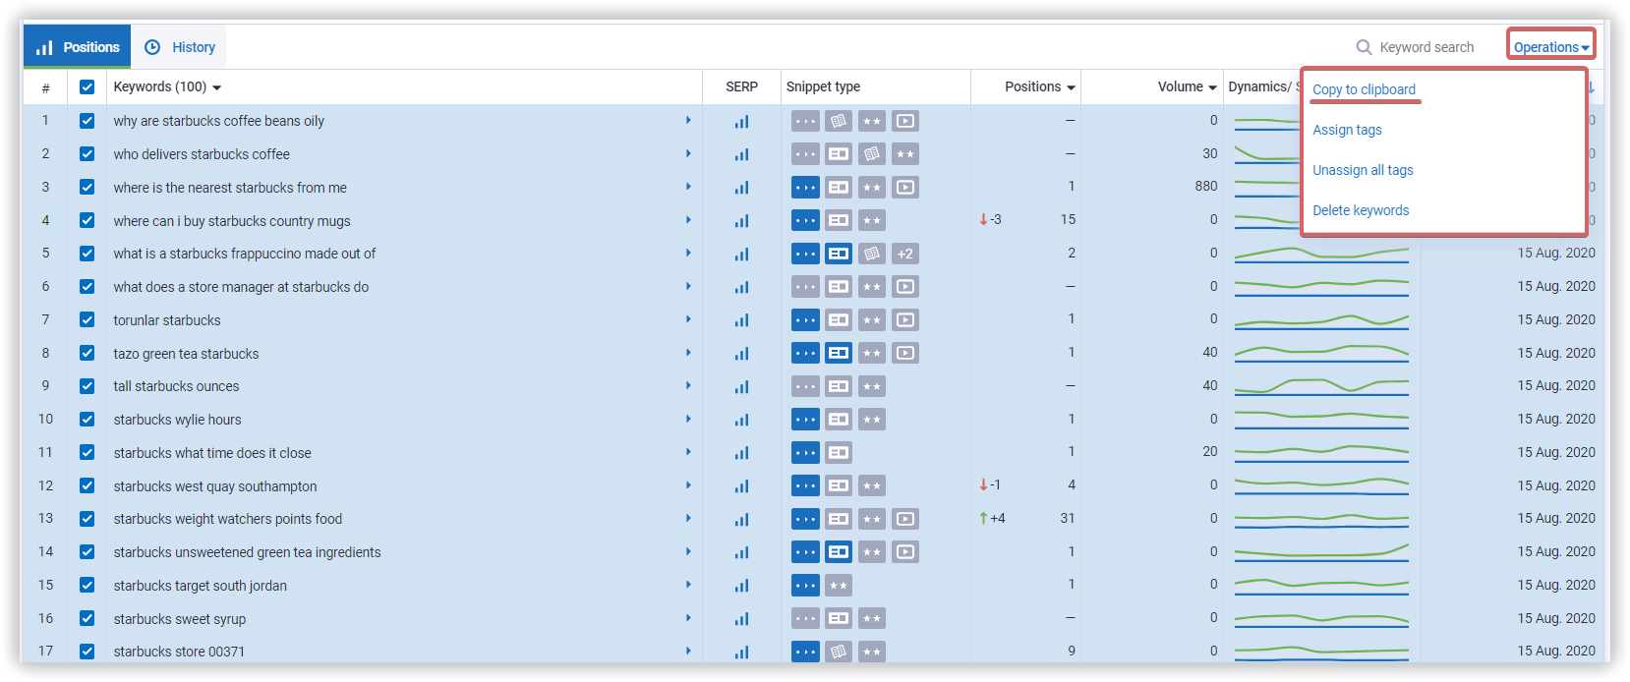This screenshot has width=1630, height=682.
Task: Open SERP chart icon for 'who delivers starbucks coffee'
Action: 741,154
